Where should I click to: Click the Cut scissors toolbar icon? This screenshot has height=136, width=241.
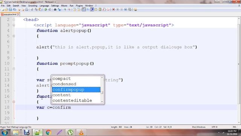[x=32, y=9]
